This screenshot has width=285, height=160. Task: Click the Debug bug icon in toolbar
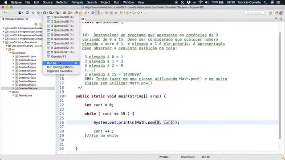[38, 13]
